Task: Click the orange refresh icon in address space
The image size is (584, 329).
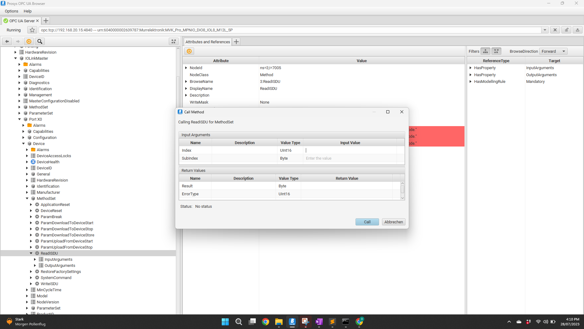Action: [x=29, y=41]
